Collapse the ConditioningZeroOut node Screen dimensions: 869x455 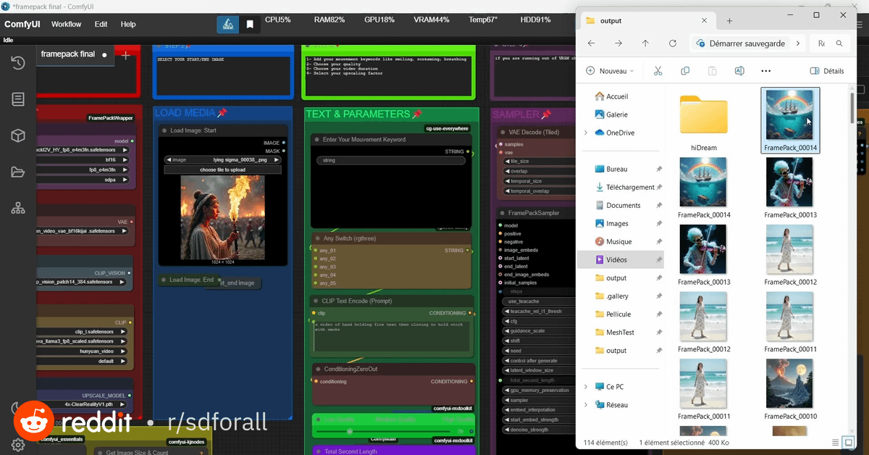(316, 369)
